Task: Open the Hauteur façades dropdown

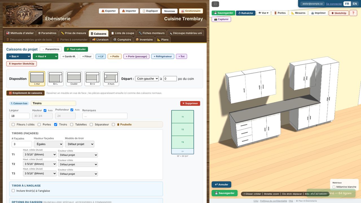Action: click(x=49, y=144)
